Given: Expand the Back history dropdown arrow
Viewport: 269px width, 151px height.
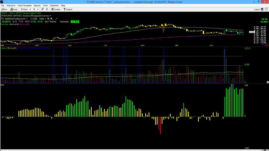Looking at the screenshot, I should tap(30, 9).
